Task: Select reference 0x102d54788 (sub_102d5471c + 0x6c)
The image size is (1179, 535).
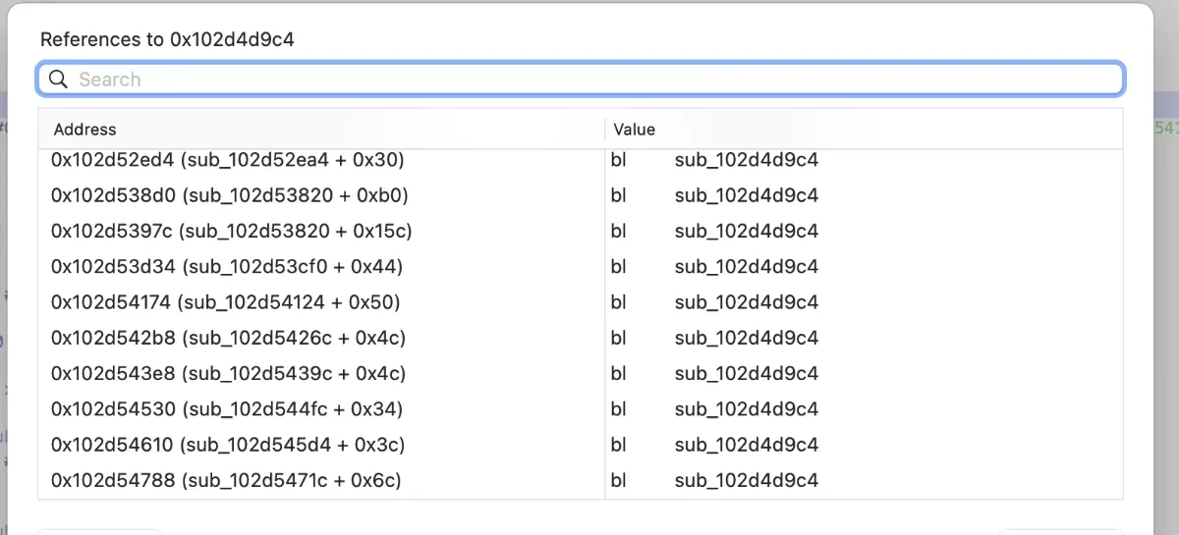Action: click(581, 480)
